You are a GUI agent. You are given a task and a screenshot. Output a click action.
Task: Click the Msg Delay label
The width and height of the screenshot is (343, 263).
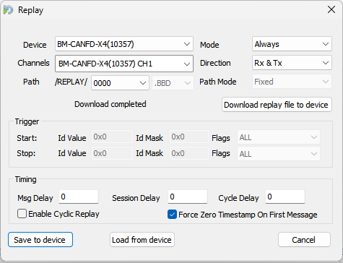click(35, 198)
